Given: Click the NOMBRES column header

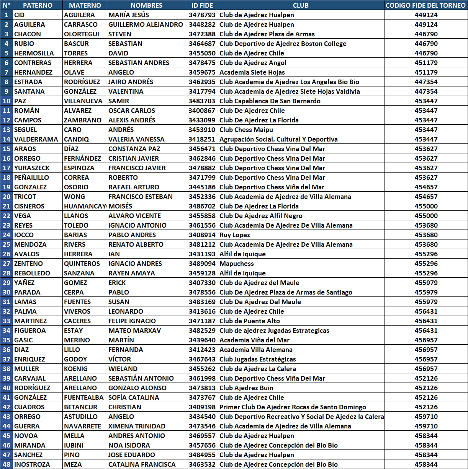Looking at the screenshot, I should coord(146,5).
